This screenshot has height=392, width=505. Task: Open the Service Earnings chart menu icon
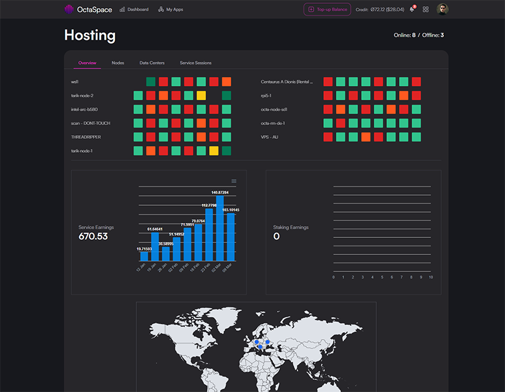coord(234,181)
